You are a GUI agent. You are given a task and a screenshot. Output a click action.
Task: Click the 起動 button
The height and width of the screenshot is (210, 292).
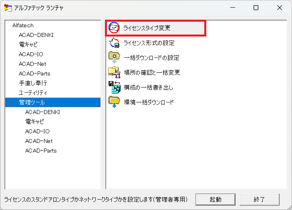point(215,200)
